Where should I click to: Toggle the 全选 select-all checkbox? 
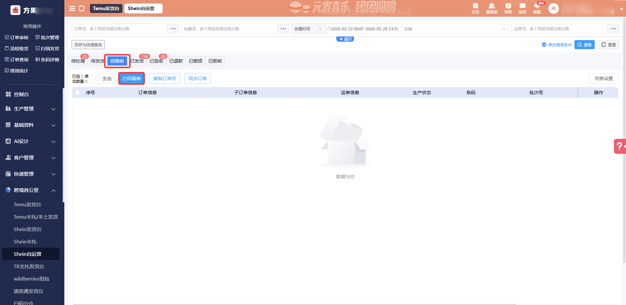(97, 78)
